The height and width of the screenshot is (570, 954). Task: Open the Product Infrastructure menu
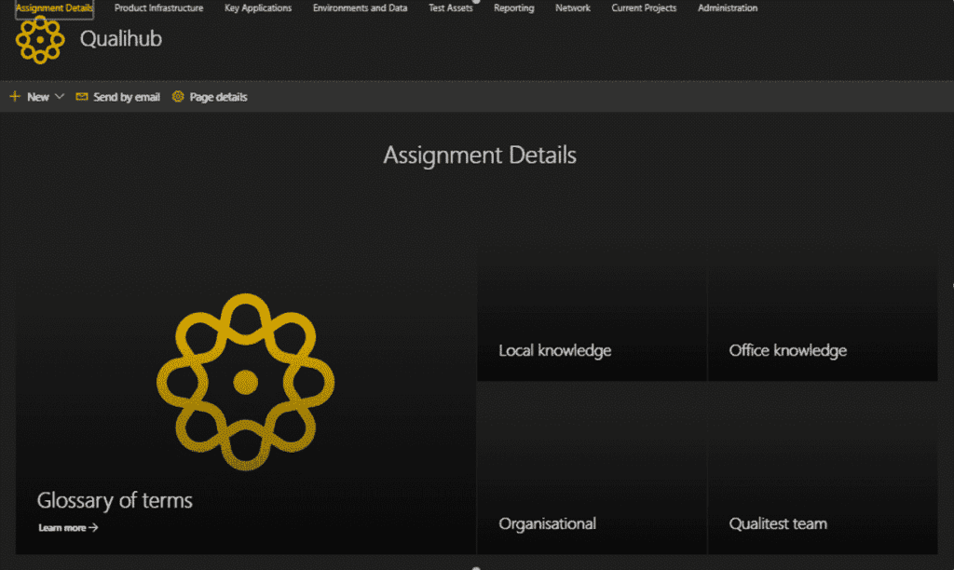(x=158, y=7)
